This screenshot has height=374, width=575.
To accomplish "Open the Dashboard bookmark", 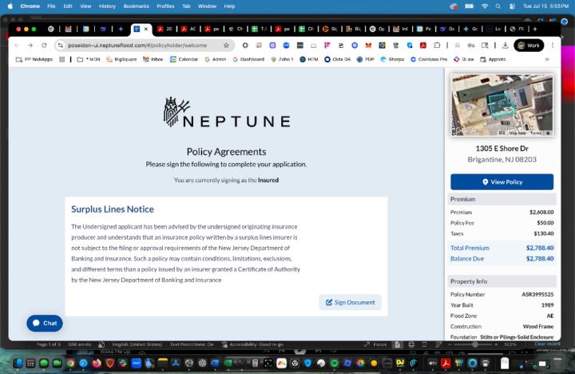I will coord(248,59).
